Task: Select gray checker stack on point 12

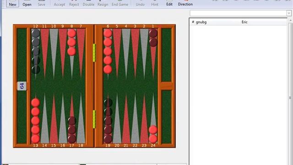Action: pyautogui.click(x=36, y=51)
